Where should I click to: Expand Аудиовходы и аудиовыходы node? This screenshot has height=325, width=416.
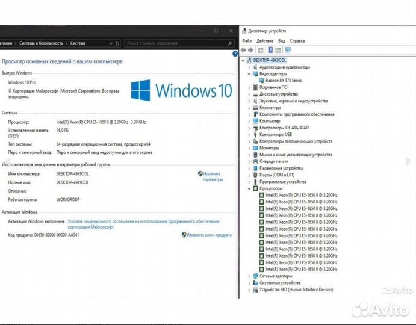click(249, 67)
